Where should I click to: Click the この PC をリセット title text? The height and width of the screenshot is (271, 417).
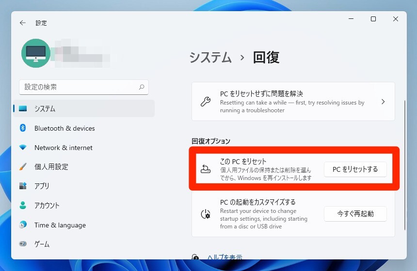click(243, 161)
